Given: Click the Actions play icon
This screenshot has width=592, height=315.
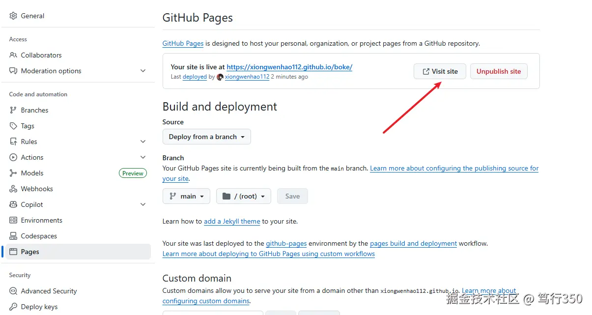Looking at the screenshot, I should click(x=13, y=157).
